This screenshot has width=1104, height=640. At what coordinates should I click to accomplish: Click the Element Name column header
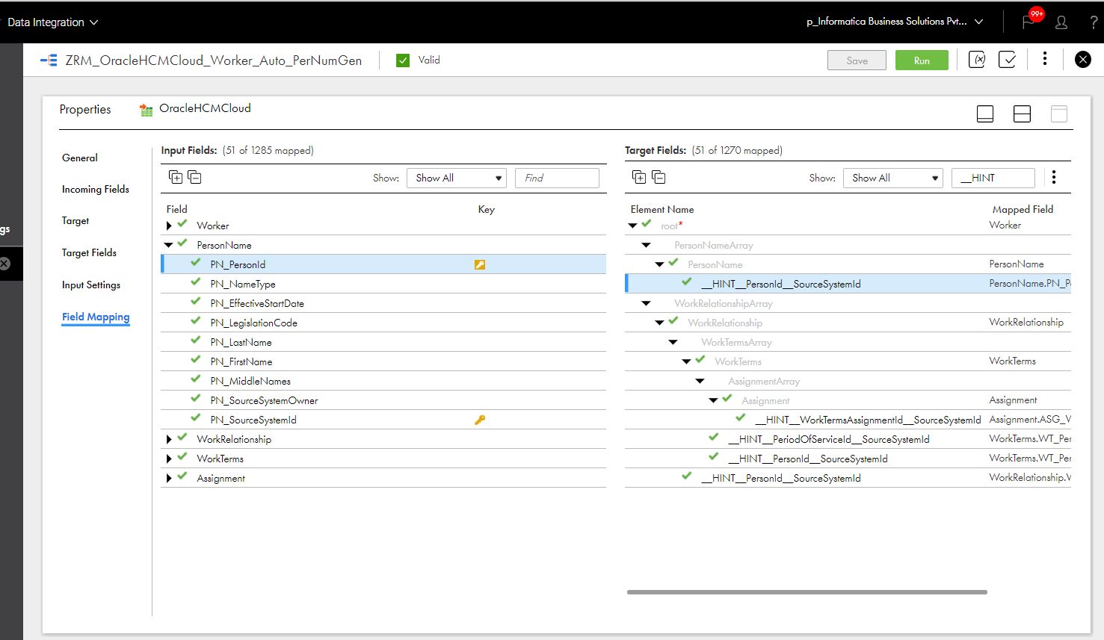point(662,209)
